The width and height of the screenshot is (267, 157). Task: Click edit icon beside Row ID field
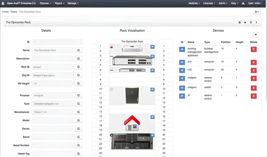[x=78, y=67]
